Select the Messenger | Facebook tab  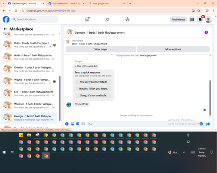(x=26, y=3)
